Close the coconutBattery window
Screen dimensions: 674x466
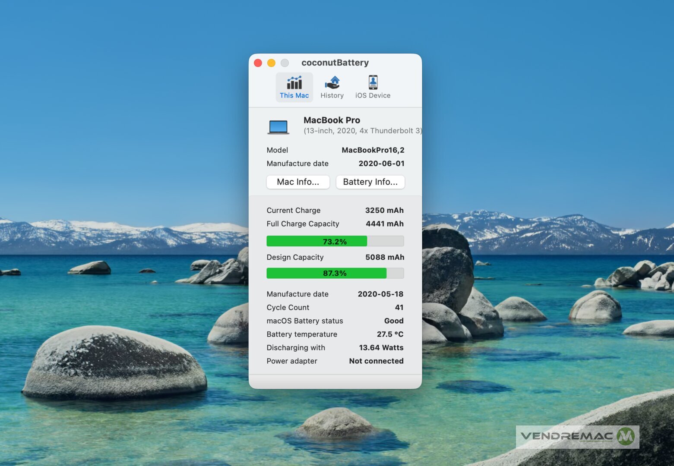coord(258,63)
